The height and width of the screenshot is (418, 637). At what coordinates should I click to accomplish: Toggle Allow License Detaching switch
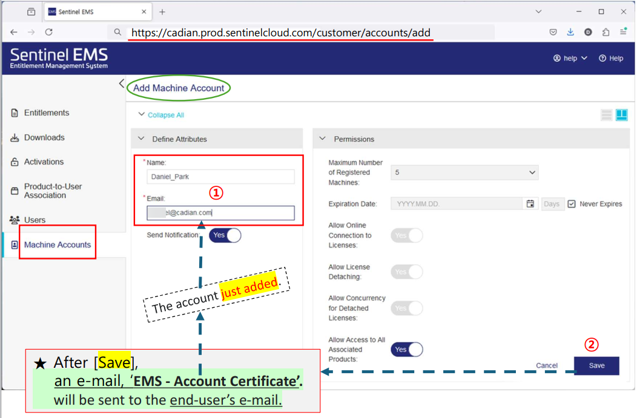[x=407, y=272]
